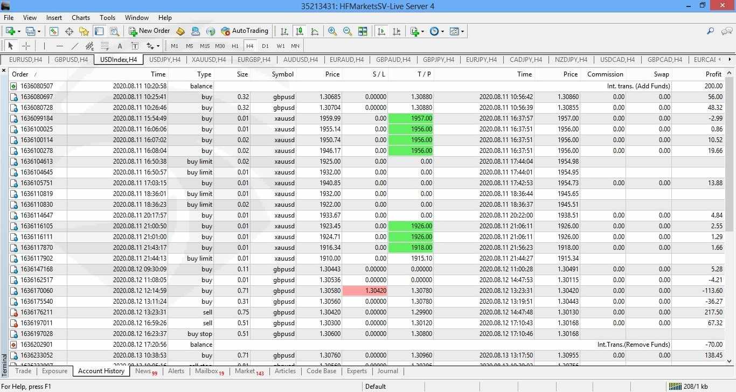Select the Crosshair cursor tool
Image resolution: width=736 pixels, height=392 pixels.
pyautogui.click(x=26, y=46)
